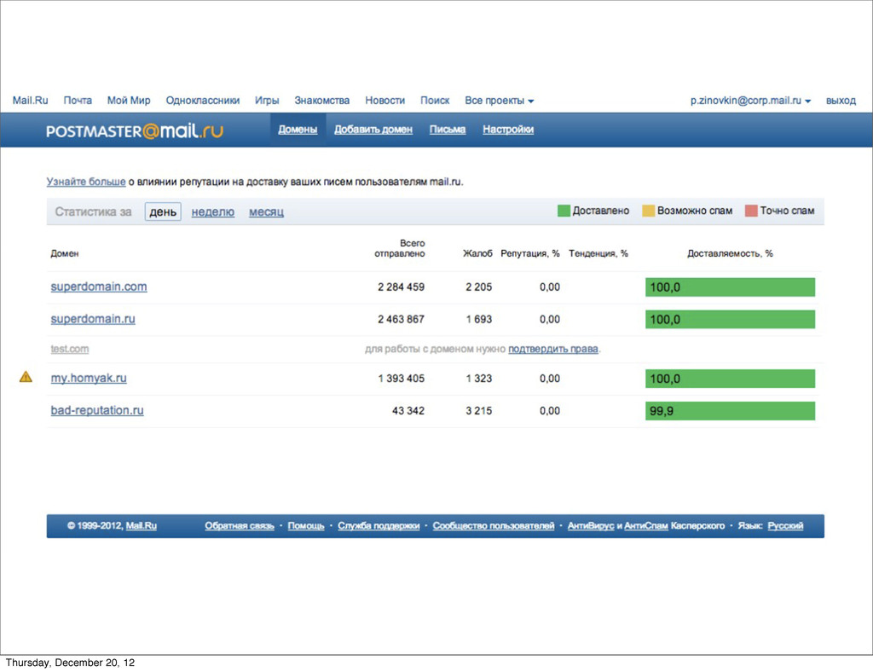873x672 pixels.
Task: Click the Postmaster@mail.ru logo
Action: tap(134, 130)
